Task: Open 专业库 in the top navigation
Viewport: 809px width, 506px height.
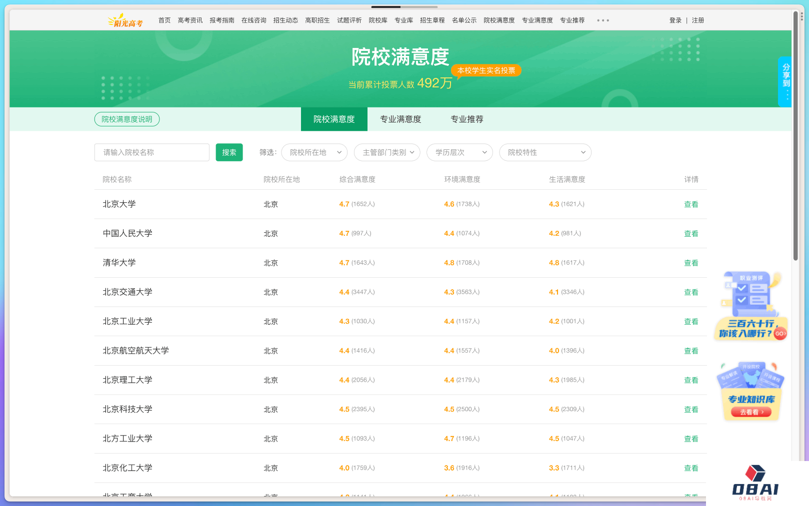Action: coord(403,20)
